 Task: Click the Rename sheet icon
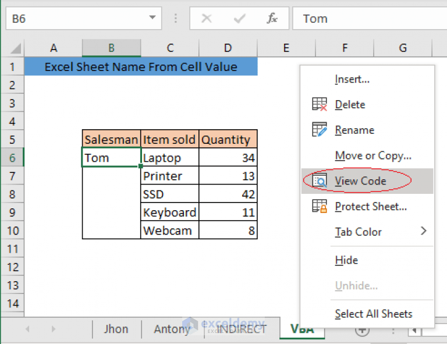click(x=320, y=130)
